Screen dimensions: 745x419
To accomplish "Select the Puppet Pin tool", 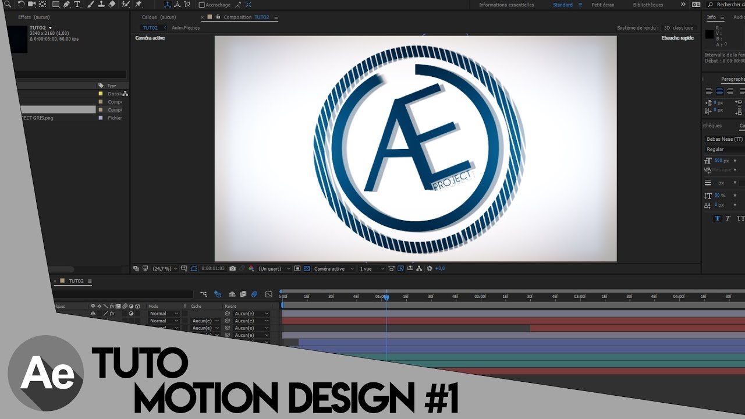I will 138,4.
